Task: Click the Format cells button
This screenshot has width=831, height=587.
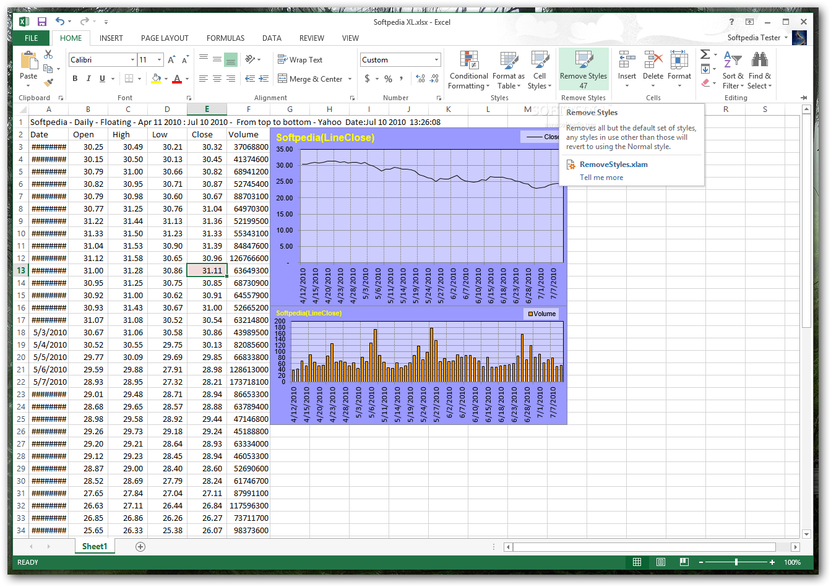Action: click(x=679, y=69)
